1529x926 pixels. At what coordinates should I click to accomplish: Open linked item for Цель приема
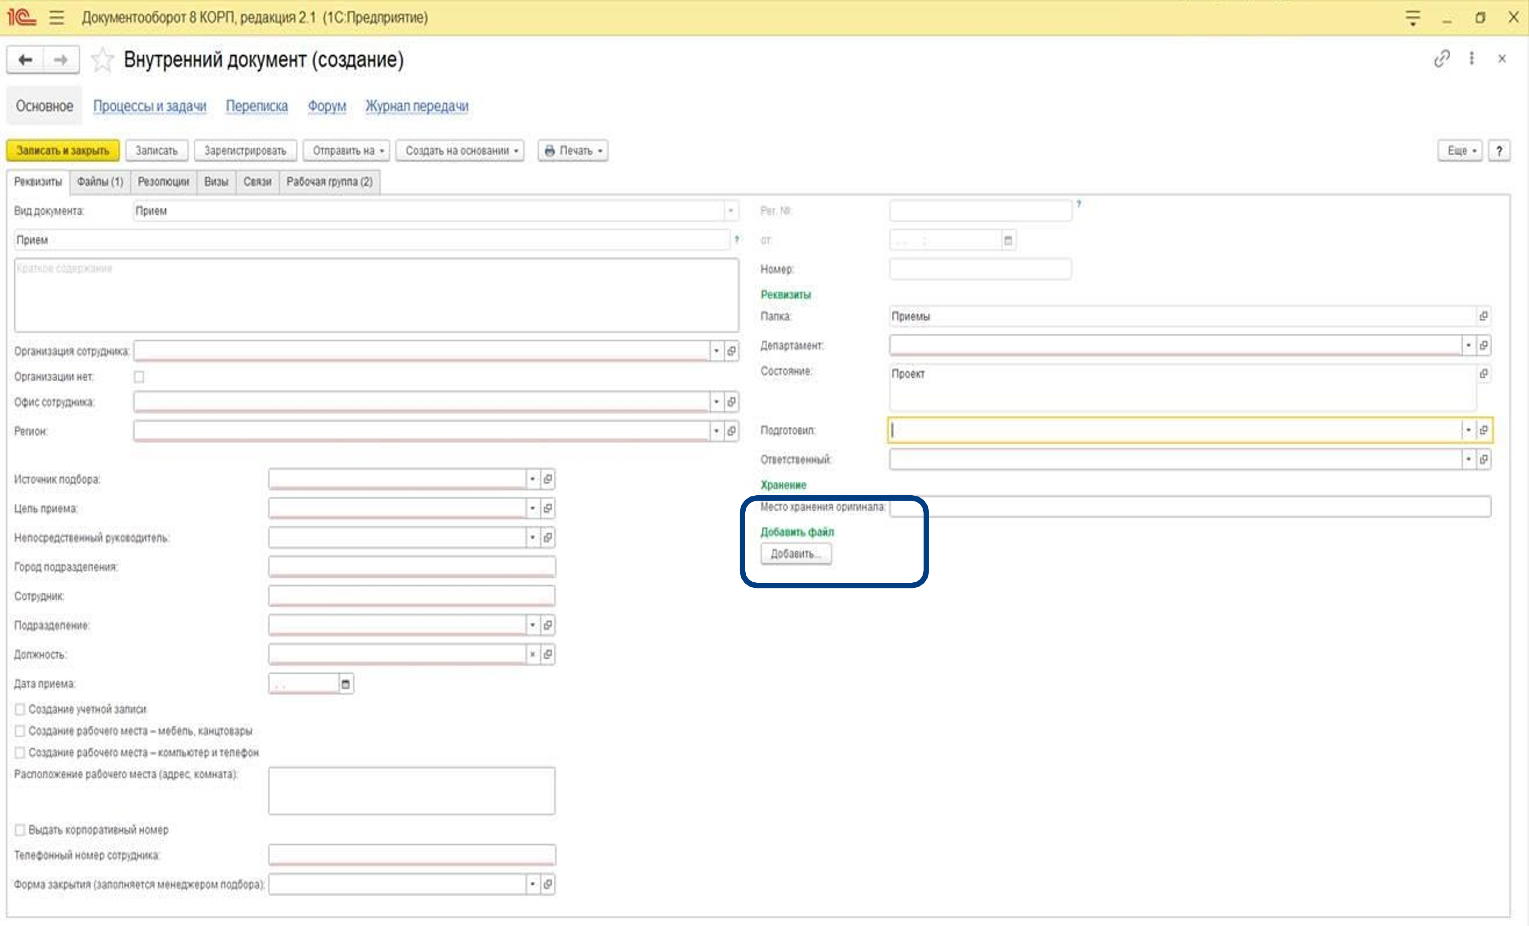tap(547, 508)
